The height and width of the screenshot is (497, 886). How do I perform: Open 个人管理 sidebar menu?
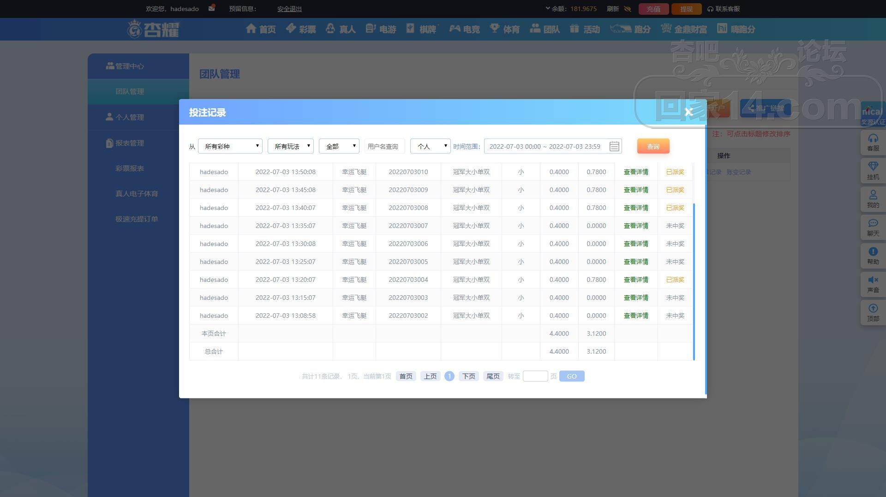click(x=138, y=117)
